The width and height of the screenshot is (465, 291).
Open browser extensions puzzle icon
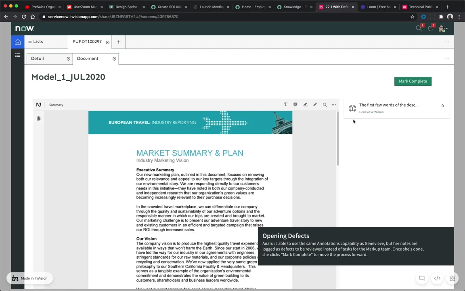pos(441,17)
